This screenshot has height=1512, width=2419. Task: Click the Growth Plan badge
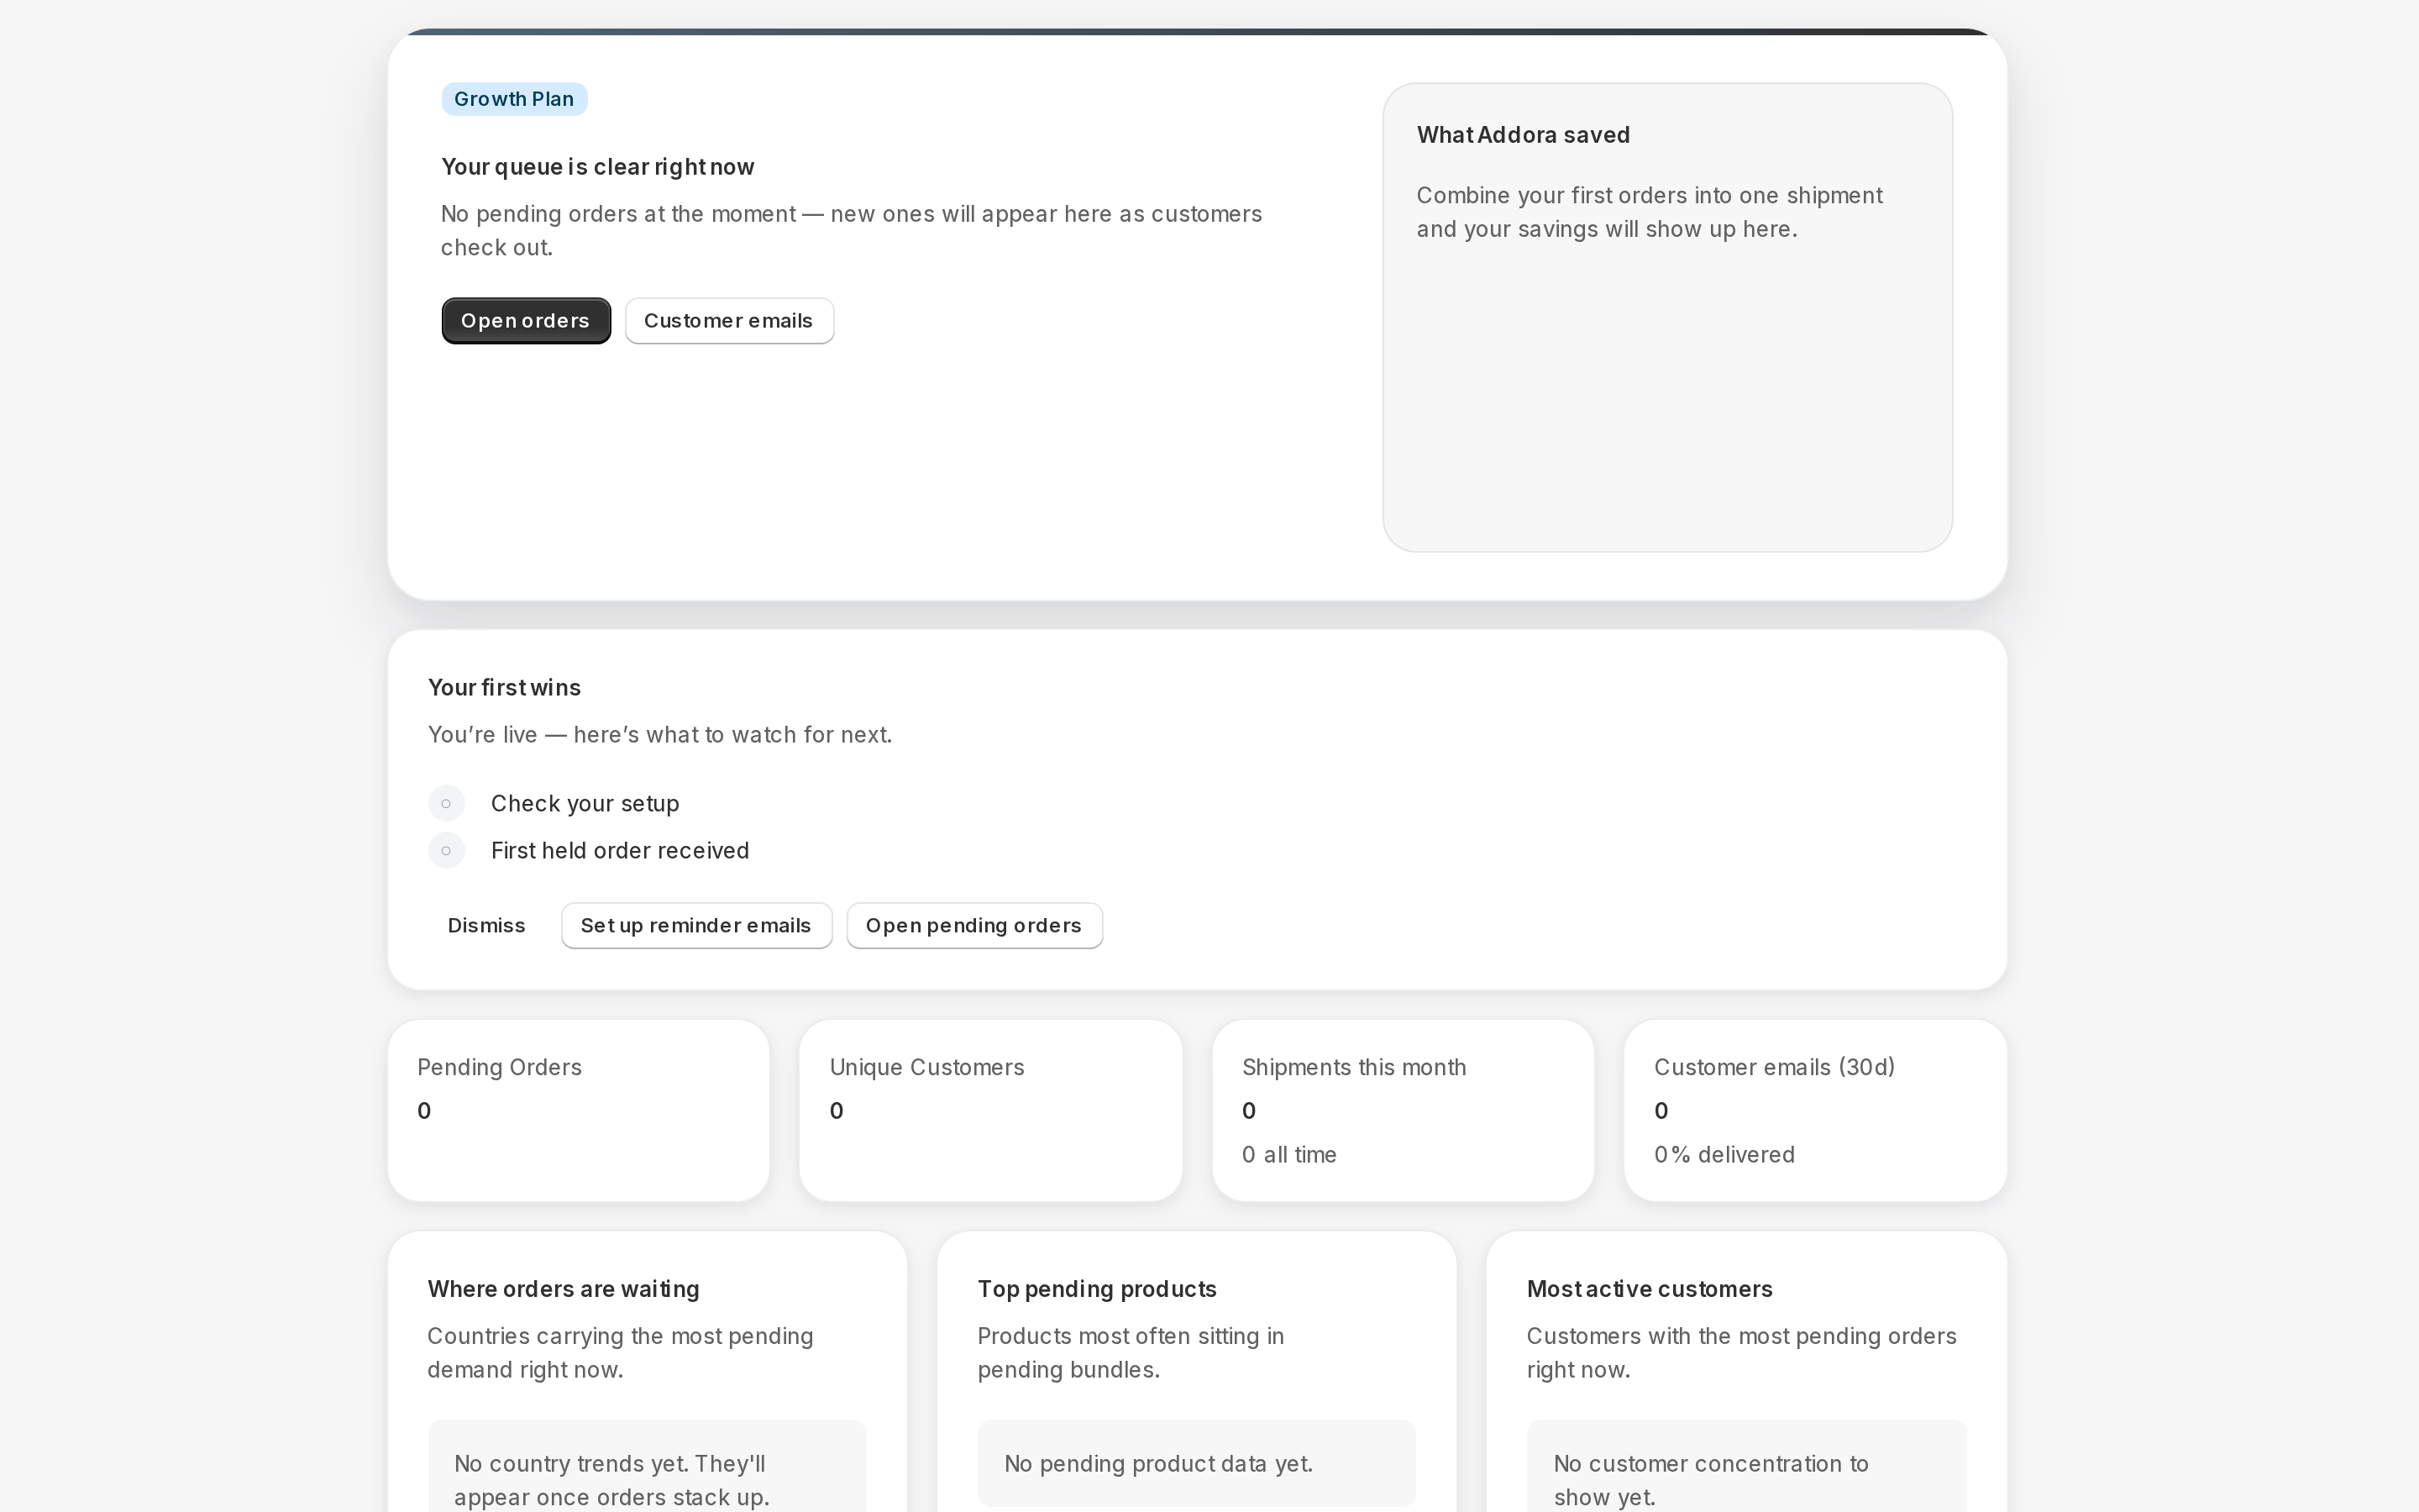pos(514,99)
